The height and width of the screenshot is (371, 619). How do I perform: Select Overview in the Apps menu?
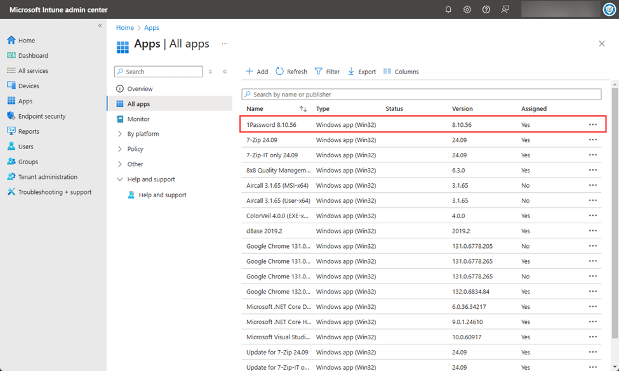[140, 89]
